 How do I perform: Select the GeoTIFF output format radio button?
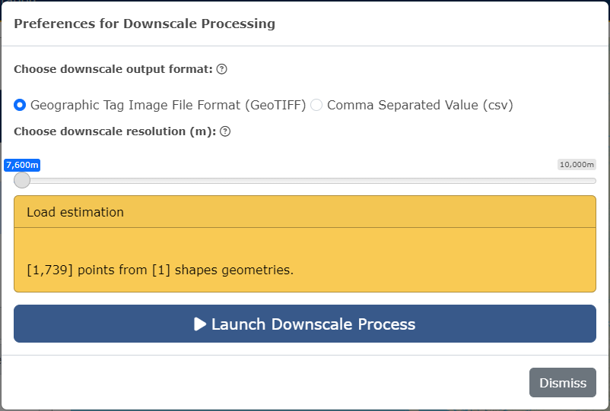click(x=20, y=105)
